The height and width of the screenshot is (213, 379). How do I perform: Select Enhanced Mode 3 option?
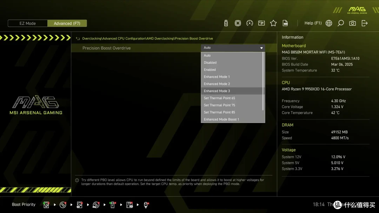tap(233, 91)
